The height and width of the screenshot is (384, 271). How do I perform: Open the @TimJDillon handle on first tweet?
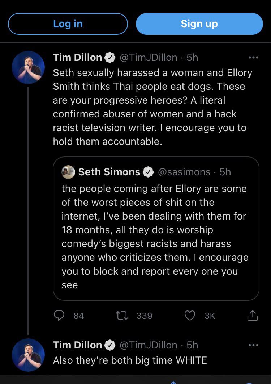point(148,58)
